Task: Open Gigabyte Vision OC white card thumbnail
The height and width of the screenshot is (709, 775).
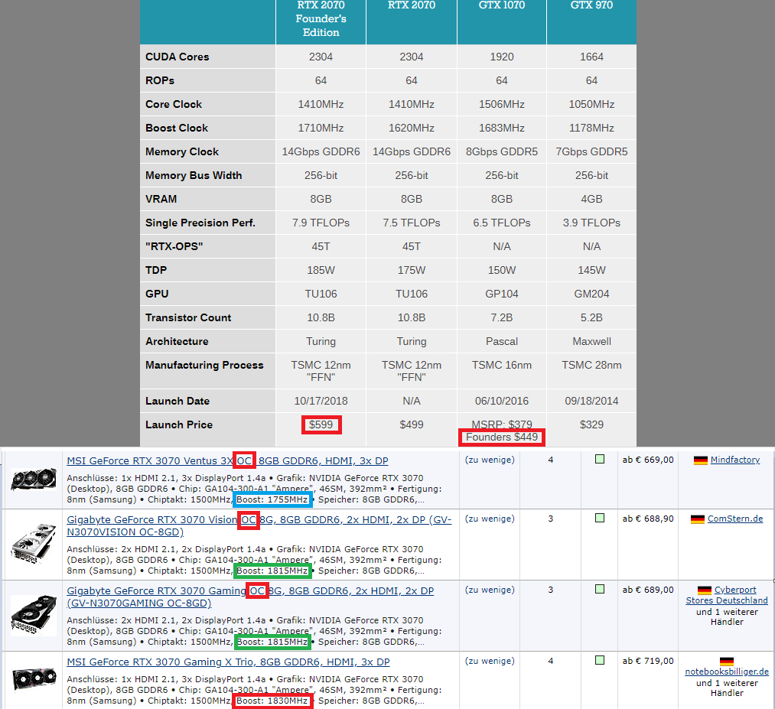Action: pos(34,544)
